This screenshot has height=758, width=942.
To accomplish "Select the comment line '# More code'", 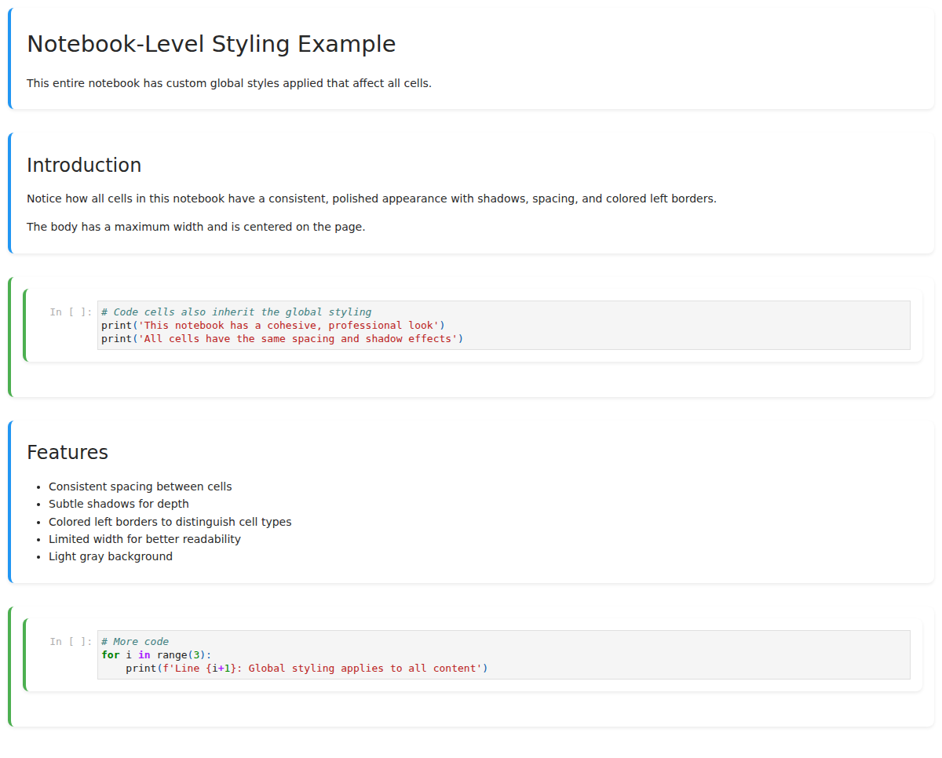I will 135,641.
